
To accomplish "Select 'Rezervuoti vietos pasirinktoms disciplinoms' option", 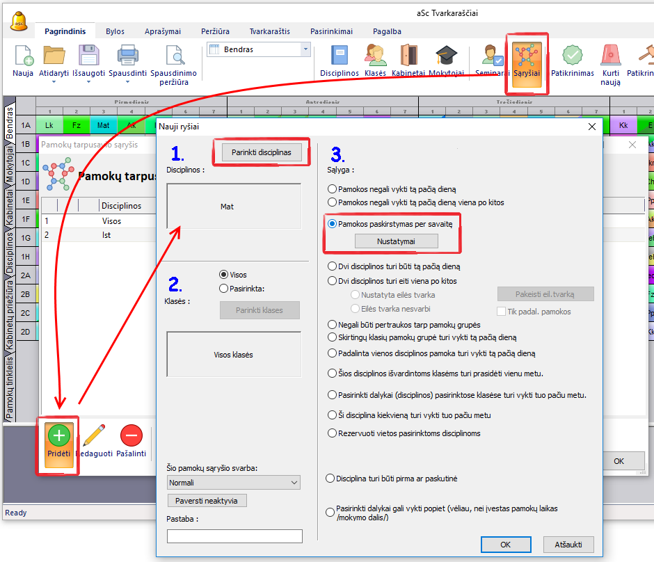I will pos(331,433).
